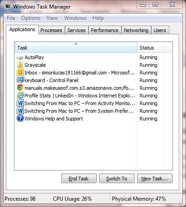
Task: Click Word icon for System Preferences document
Action: (x=20, y=111)
